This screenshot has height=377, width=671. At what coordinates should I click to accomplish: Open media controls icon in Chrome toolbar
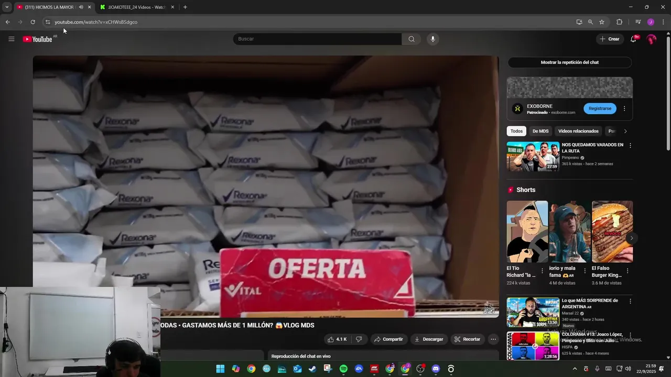point(638,22)
